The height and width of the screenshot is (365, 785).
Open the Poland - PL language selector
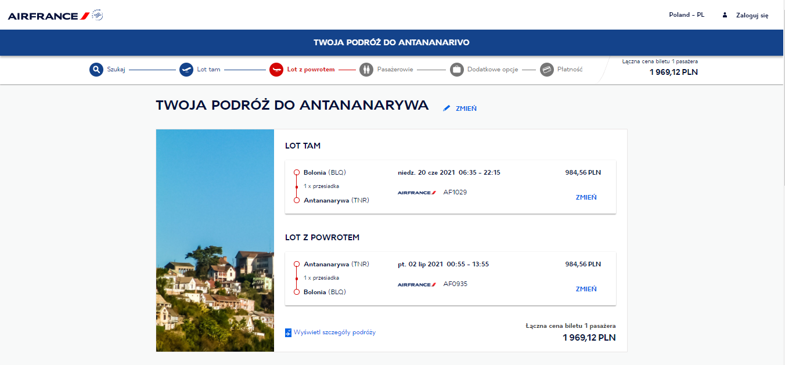pyautogui.click(x=686, y=15)
